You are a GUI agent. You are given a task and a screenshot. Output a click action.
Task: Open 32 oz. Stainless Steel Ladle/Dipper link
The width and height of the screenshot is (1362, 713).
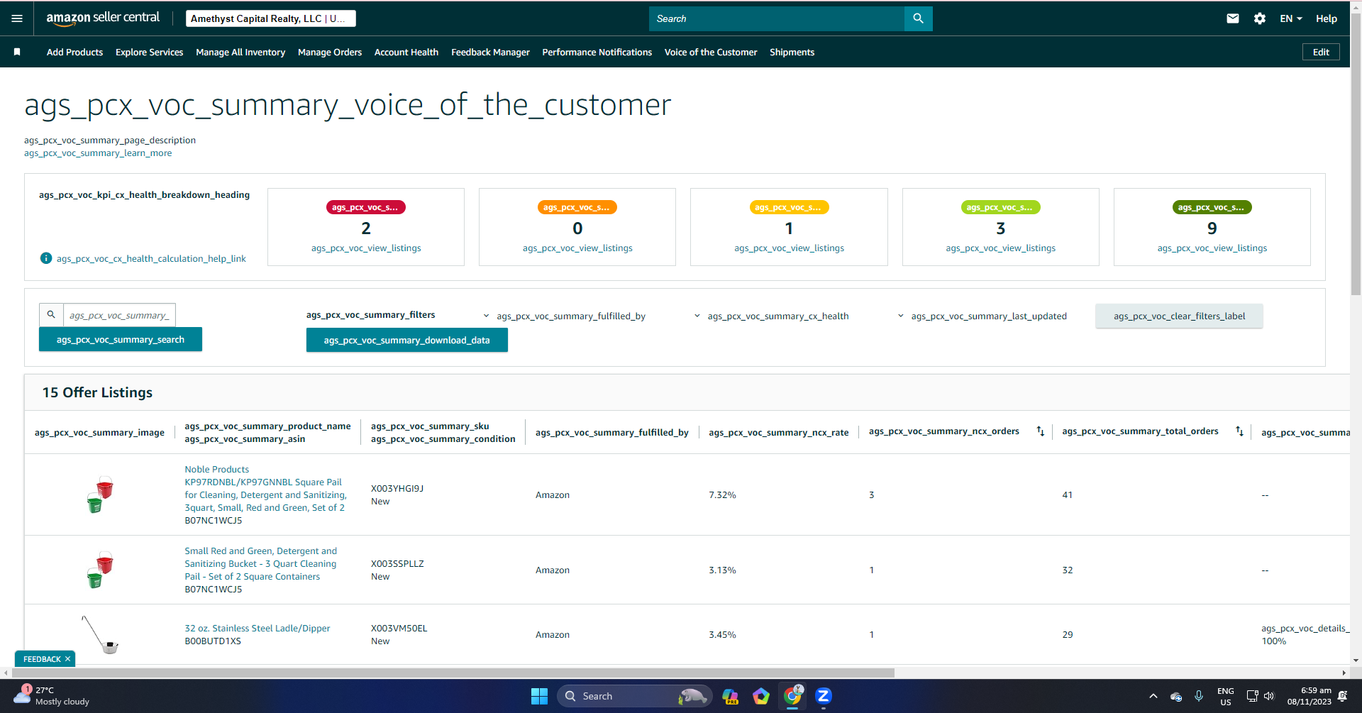coord(258,628)
